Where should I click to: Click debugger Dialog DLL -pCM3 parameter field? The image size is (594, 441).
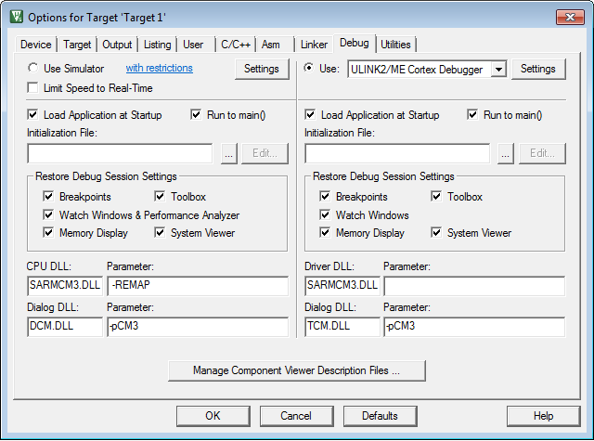(x=474, y=327)
